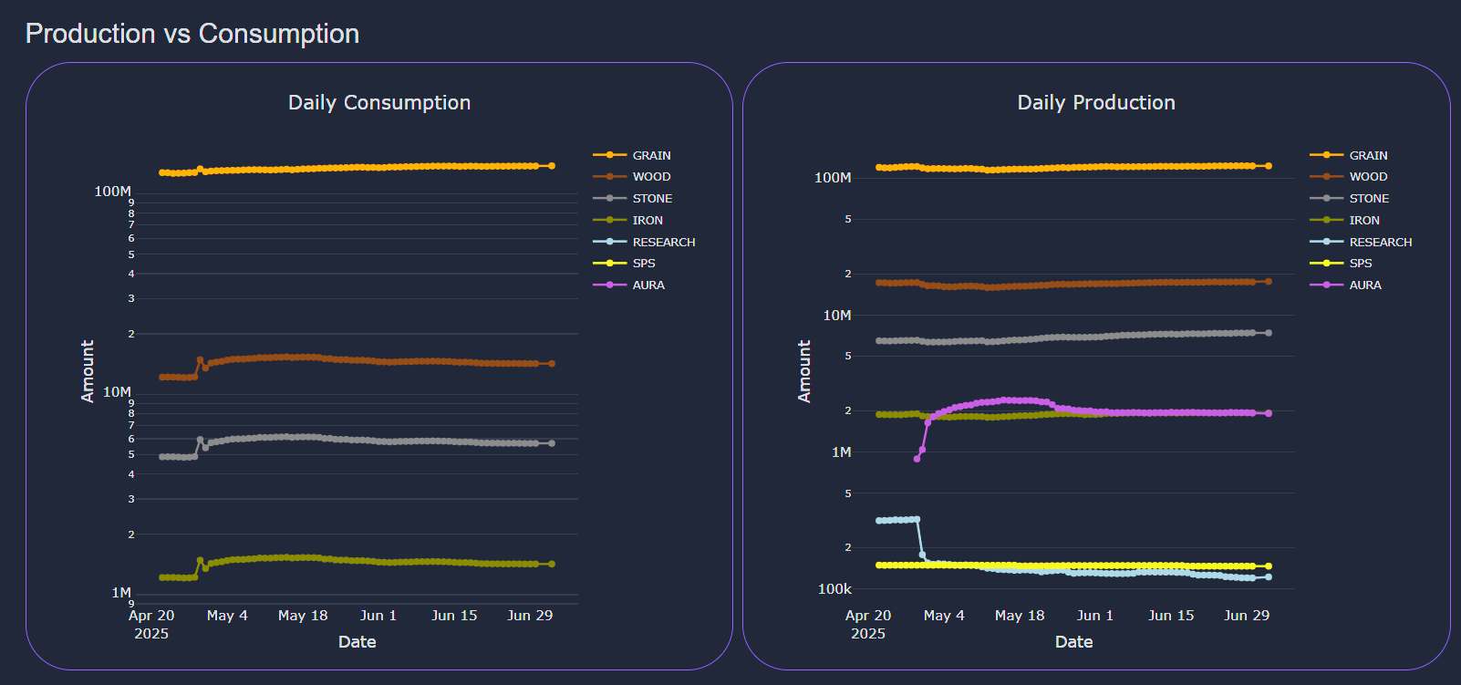Click the Daily Consumption chart title
The height and width of the screenshot is (685, 1461).
point(379,102)
